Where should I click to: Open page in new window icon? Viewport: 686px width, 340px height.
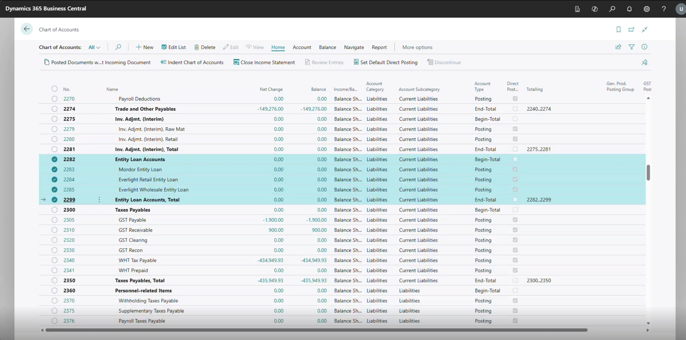[632, 29]
